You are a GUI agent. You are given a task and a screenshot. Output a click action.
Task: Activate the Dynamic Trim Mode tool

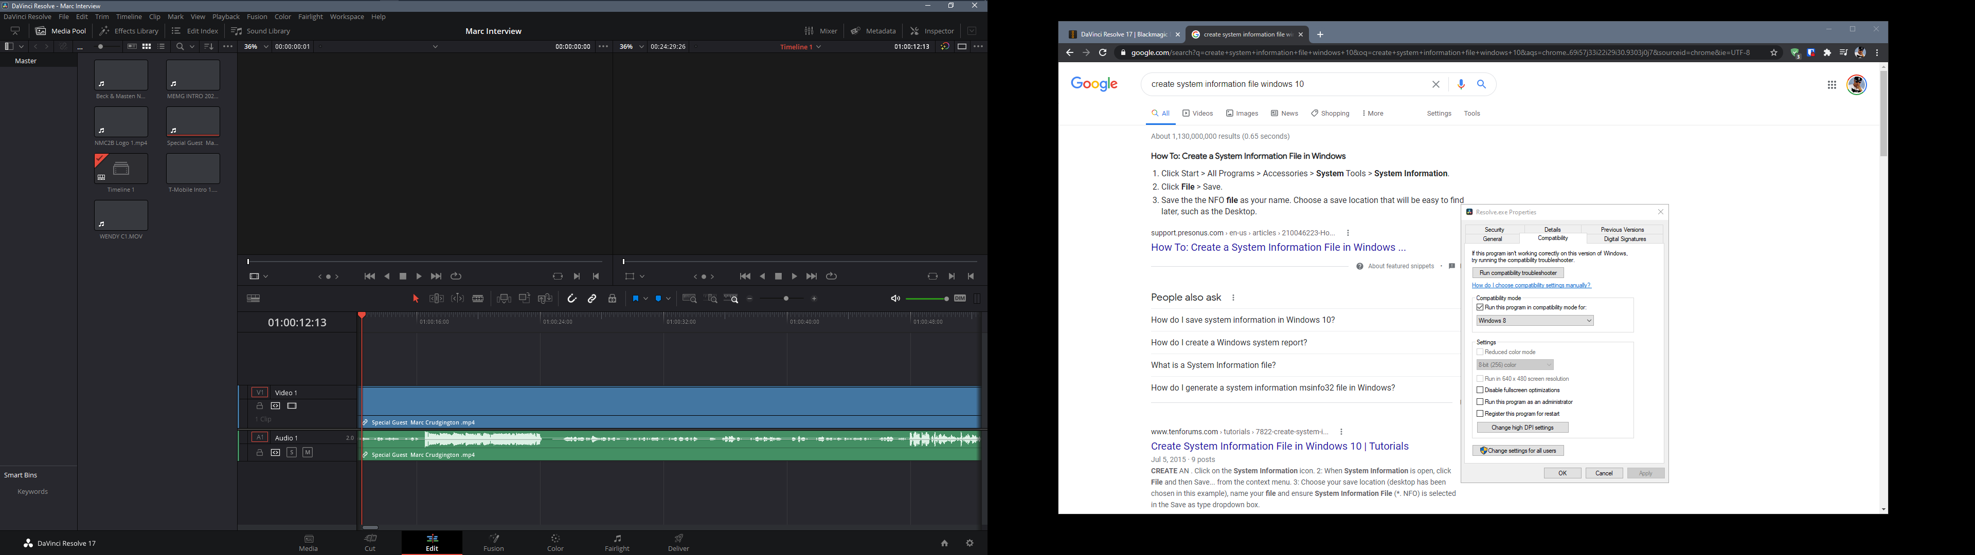[457, 299]
